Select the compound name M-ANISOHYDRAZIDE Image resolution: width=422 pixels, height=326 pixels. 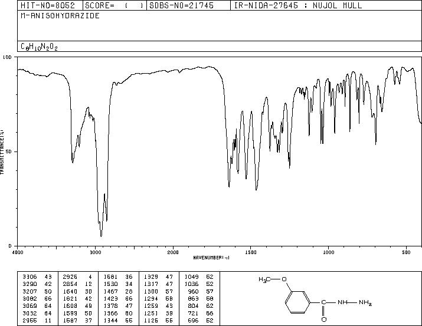coord(60,16)
